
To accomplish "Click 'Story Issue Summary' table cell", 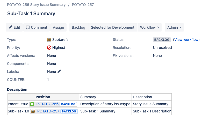I will click(x=152, y=104).
